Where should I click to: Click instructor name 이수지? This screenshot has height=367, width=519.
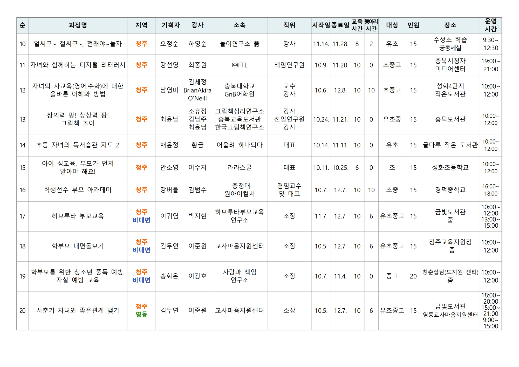click(x=197, y=167)
